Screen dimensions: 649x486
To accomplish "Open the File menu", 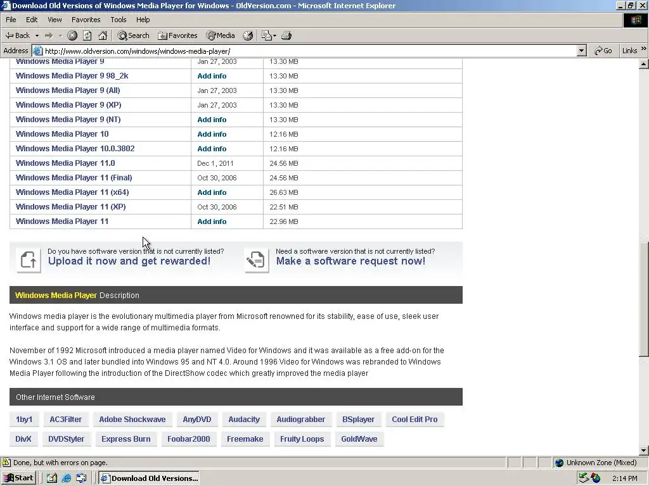I will (11, 20).
